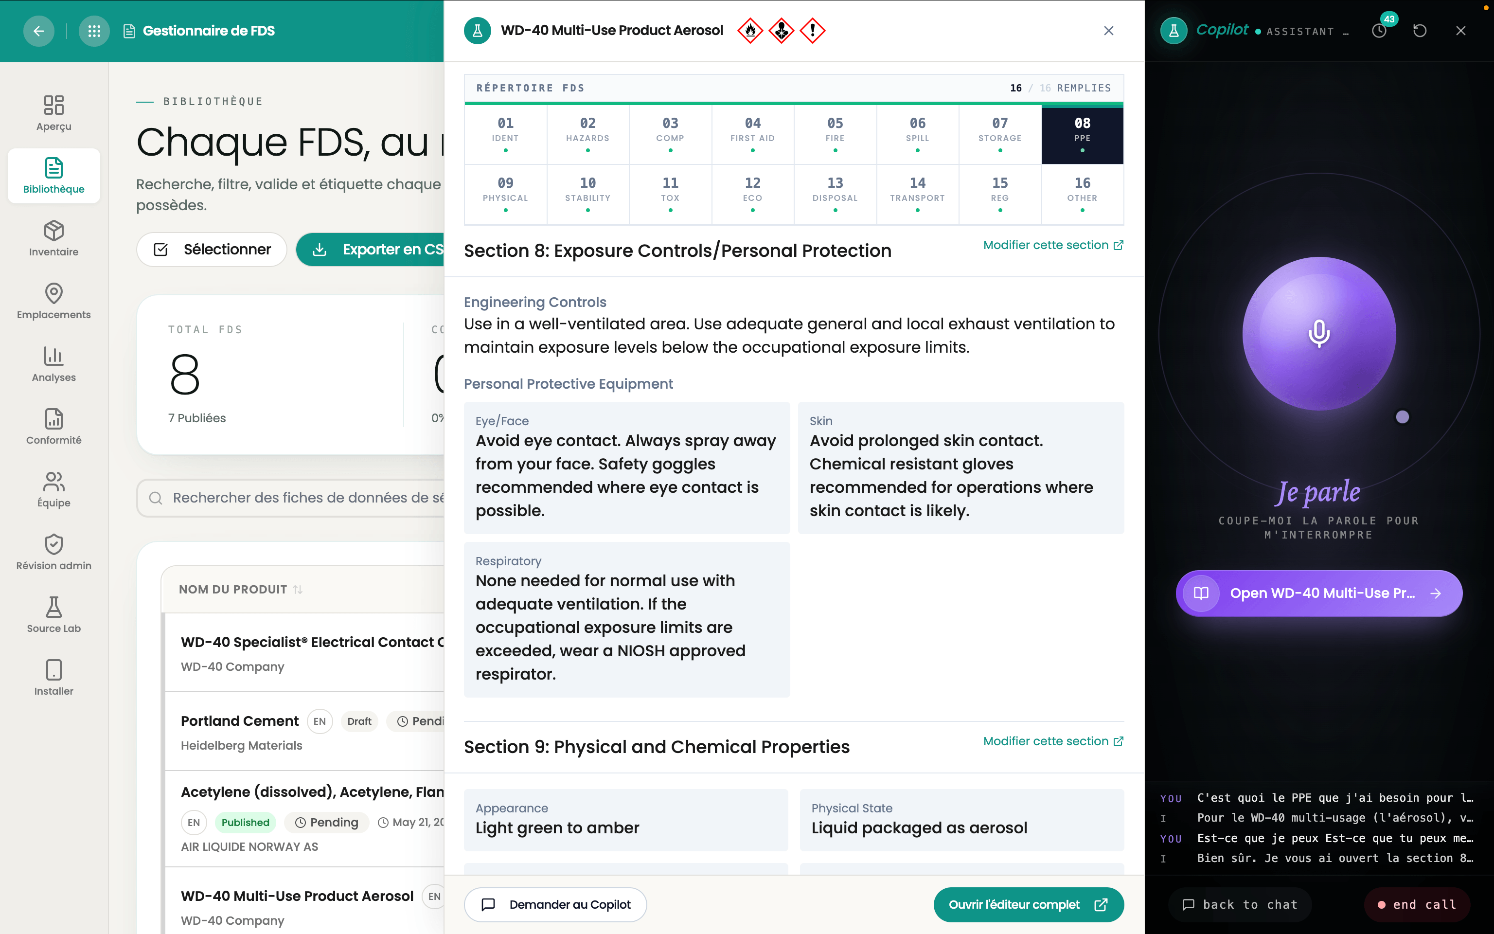Open WD-40 Specialist Electrical Contact Cleaner row

pos(305,653)
